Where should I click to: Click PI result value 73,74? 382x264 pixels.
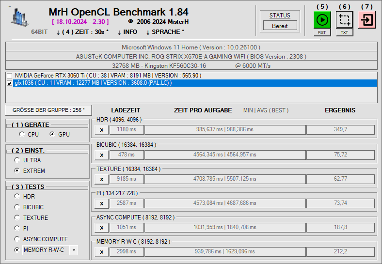pyautogui.click(x=340, y=203)
